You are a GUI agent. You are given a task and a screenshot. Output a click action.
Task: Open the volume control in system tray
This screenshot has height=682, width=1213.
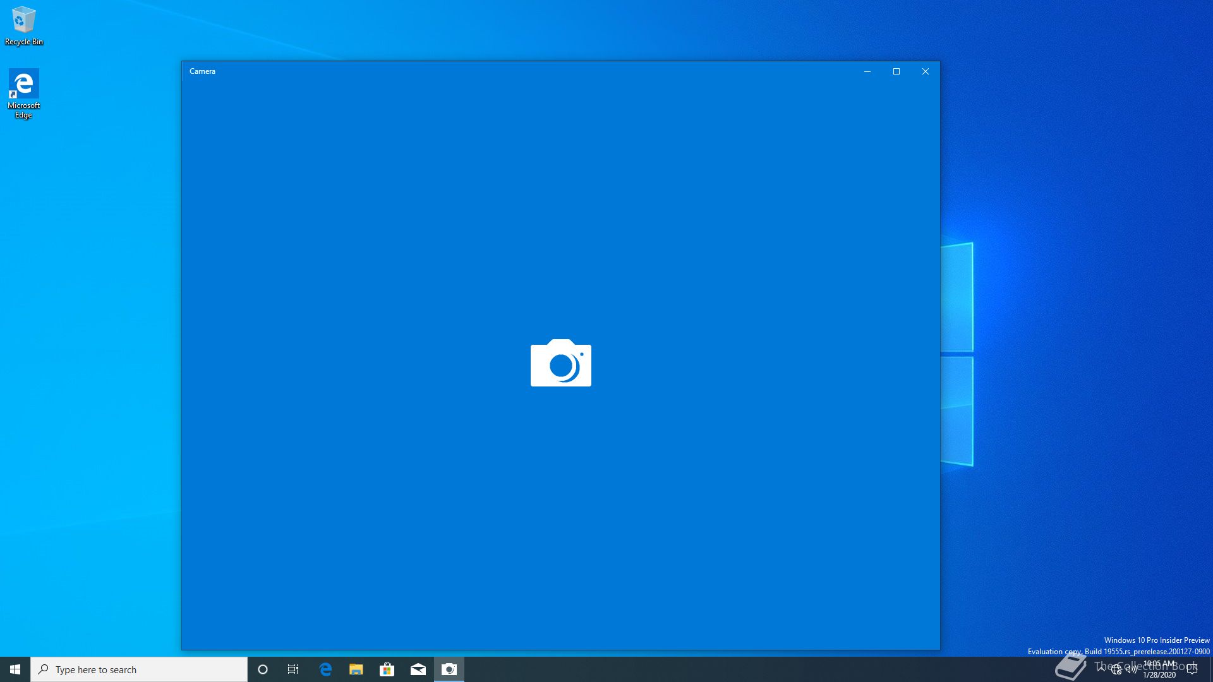point(1132,669)
